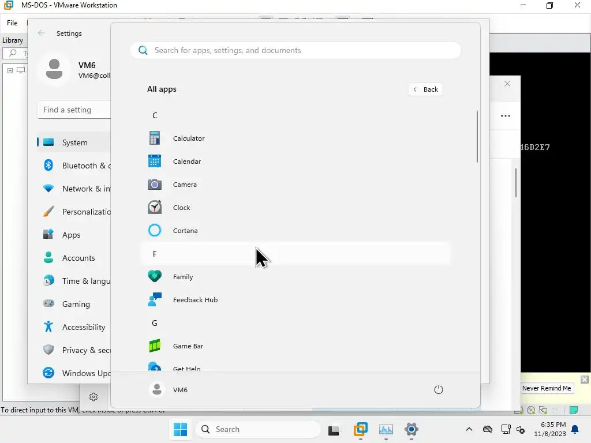The image size is (591, 443).
Task: Open Settings from the taskbar
Action: pos(411,429)
